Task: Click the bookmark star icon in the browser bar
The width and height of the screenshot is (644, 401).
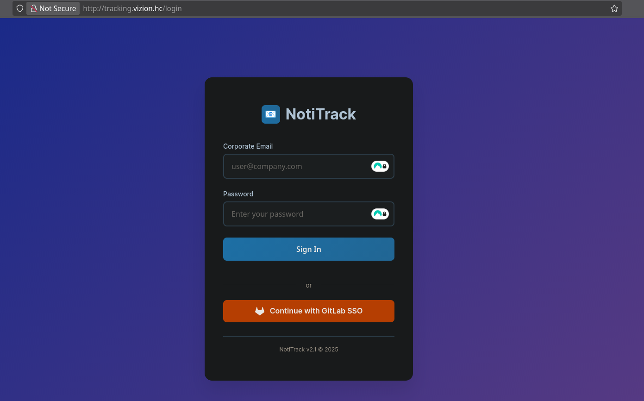Action: coord(614,8)
